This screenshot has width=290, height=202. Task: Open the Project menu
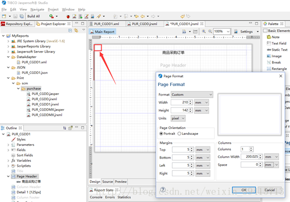click(53, 9)
